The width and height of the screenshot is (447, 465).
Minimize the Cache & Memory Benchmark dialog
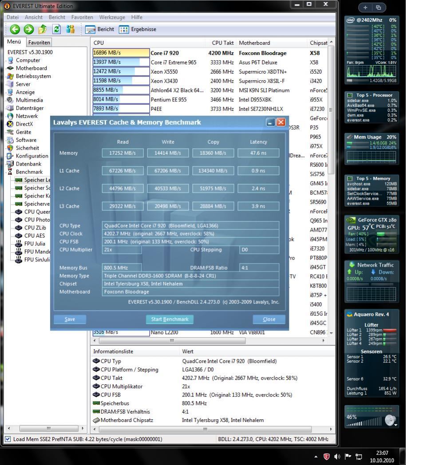(270, 122)
